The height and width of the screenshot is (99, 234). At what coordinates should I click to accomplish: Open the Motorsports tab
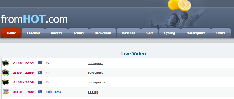point(196,33)
